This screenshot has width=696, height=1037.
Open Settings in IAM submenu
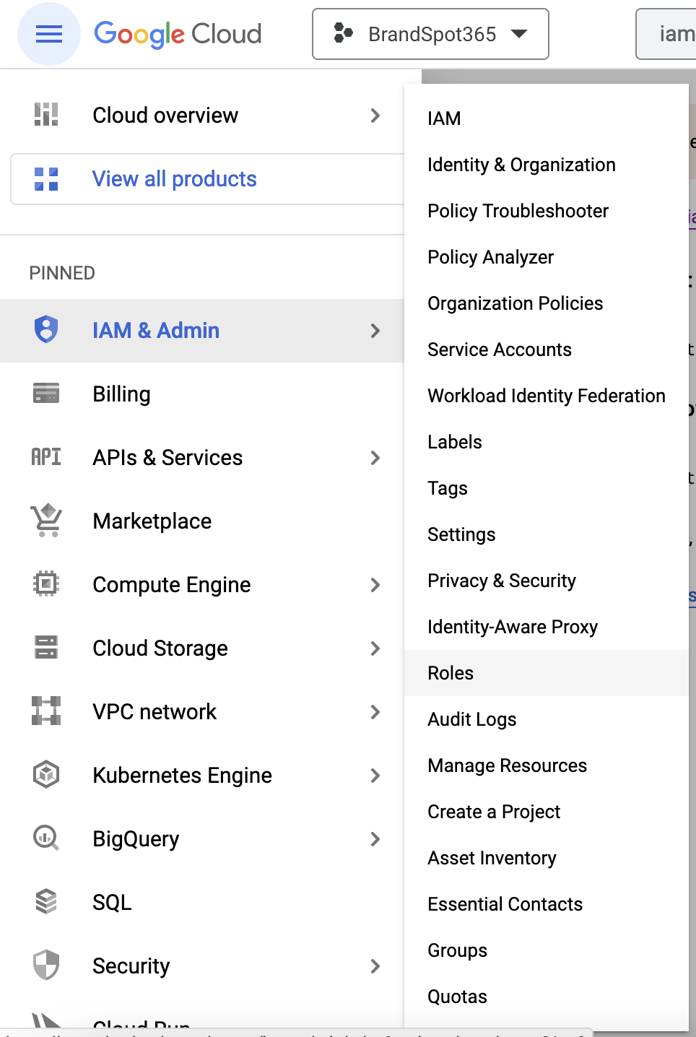(546, 534)
